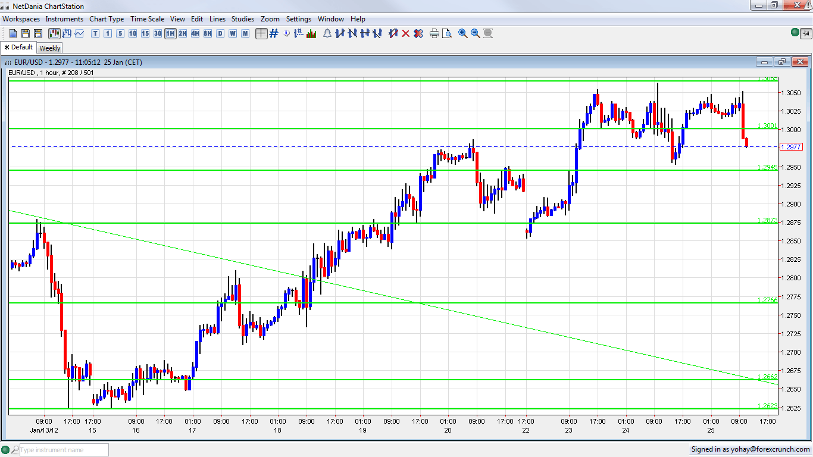Open the Time Scale menu

point(148,19)
